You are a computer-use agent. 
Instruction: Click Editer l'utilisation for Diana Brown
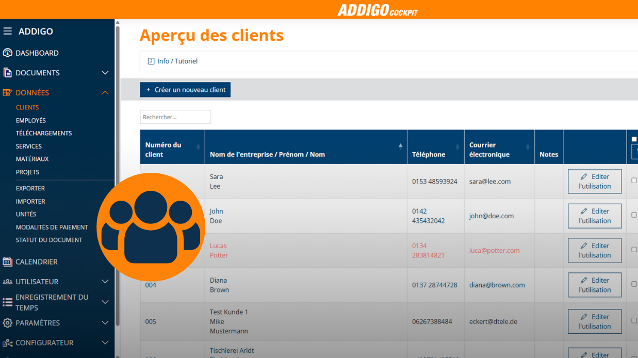595,285
